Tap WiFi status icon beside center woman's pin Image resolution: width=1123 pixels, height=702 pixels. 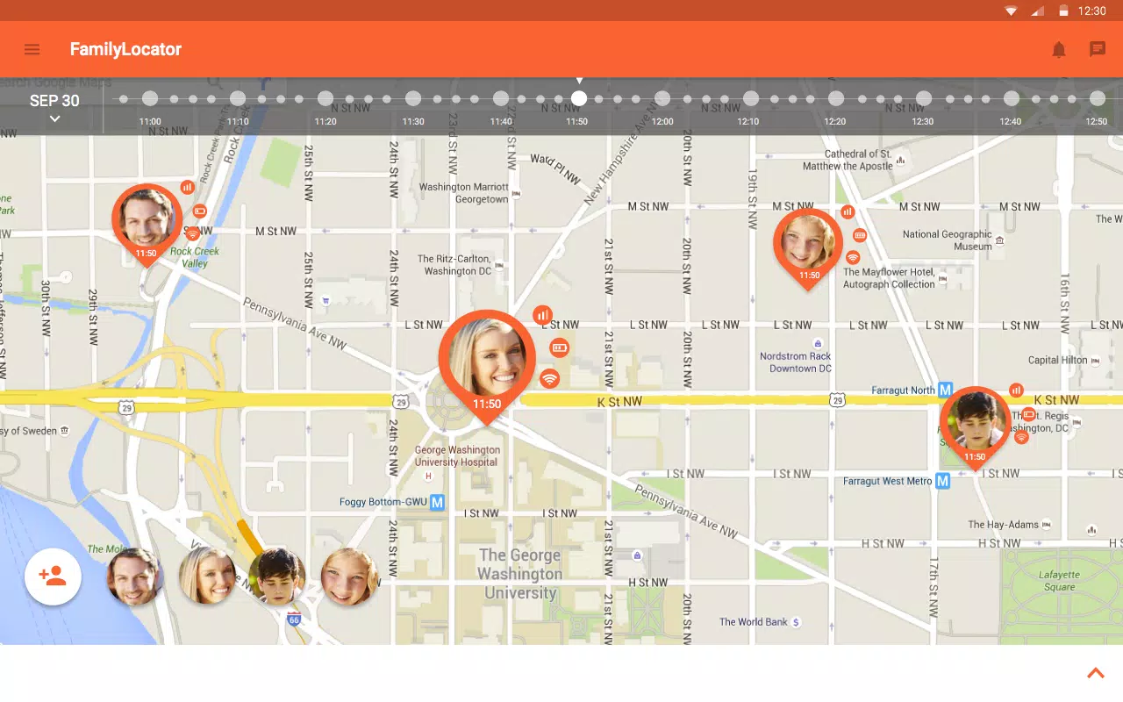(549, 379)
